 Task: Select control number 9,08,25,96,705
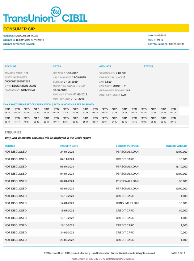176,44
